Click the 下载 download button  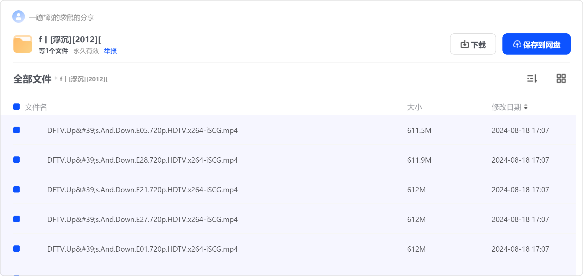(473, 44)
